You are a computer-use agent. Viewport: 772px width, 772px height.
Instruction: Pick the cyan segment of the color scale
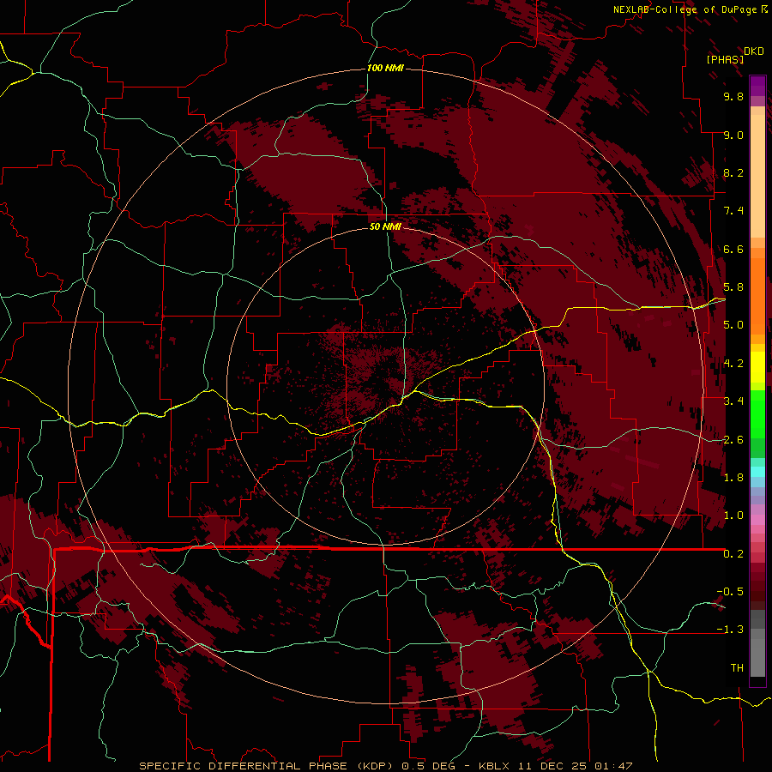coord(757,472)
